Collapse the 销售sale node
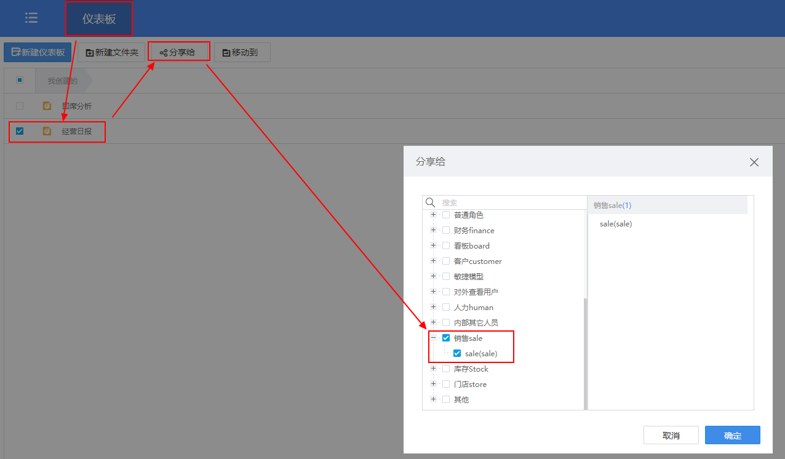Viewport: 785px width, 459px height. (x=433, y=338)
